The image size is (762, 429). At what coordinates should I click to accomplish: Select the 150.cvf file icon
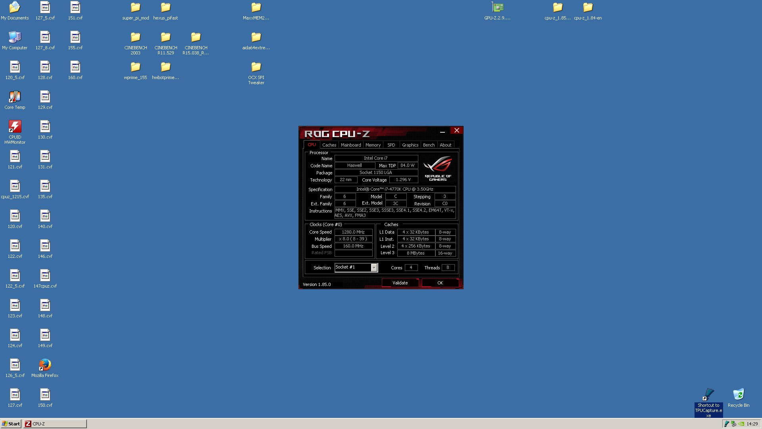[45, 398]
